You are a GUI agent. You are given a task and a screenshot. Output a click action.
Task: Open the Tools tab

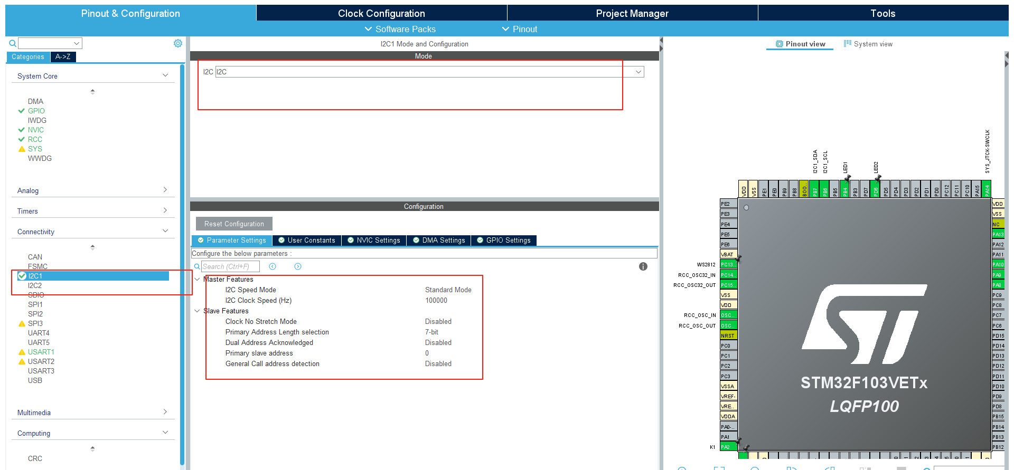pos(883,13)
